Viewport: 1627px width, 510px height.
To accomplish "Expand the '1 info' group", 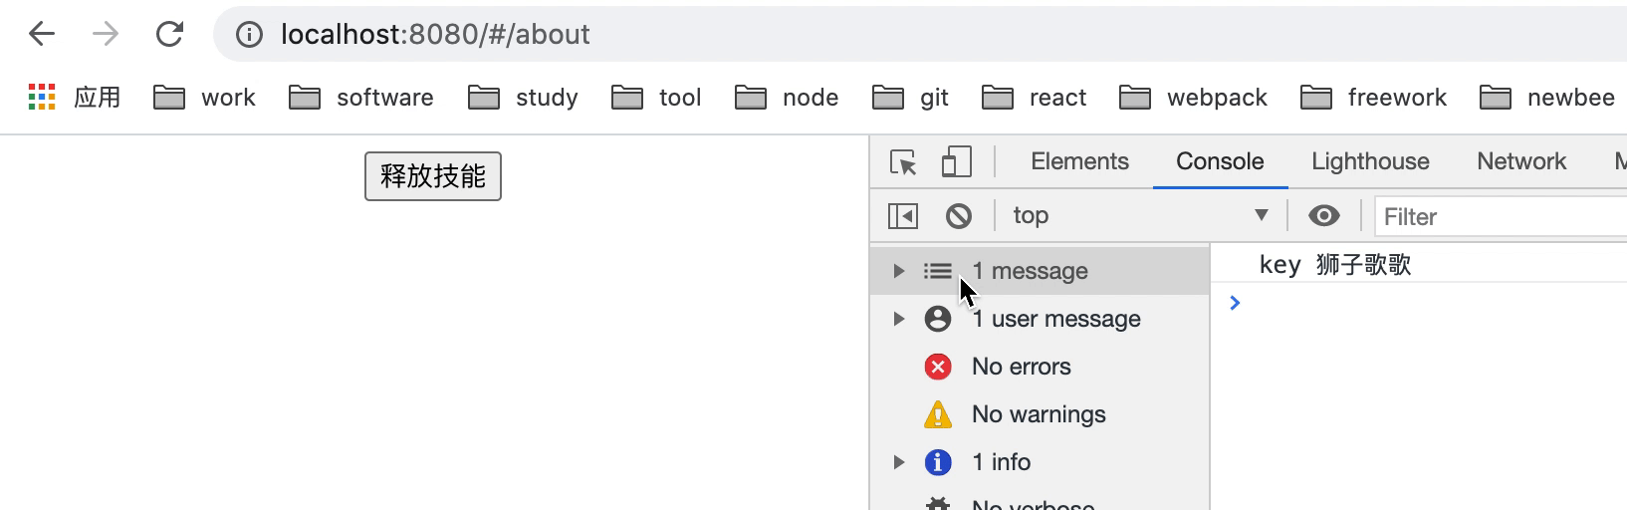I will (x=899, y=462).
